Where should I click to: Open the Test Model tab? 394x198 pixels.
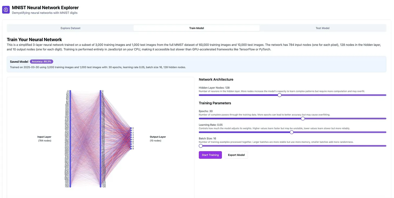pos(323,28)
